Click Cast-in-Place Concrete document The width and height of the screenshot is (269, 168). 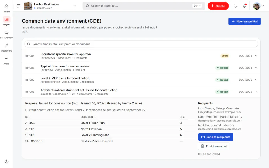coord(97,141)
